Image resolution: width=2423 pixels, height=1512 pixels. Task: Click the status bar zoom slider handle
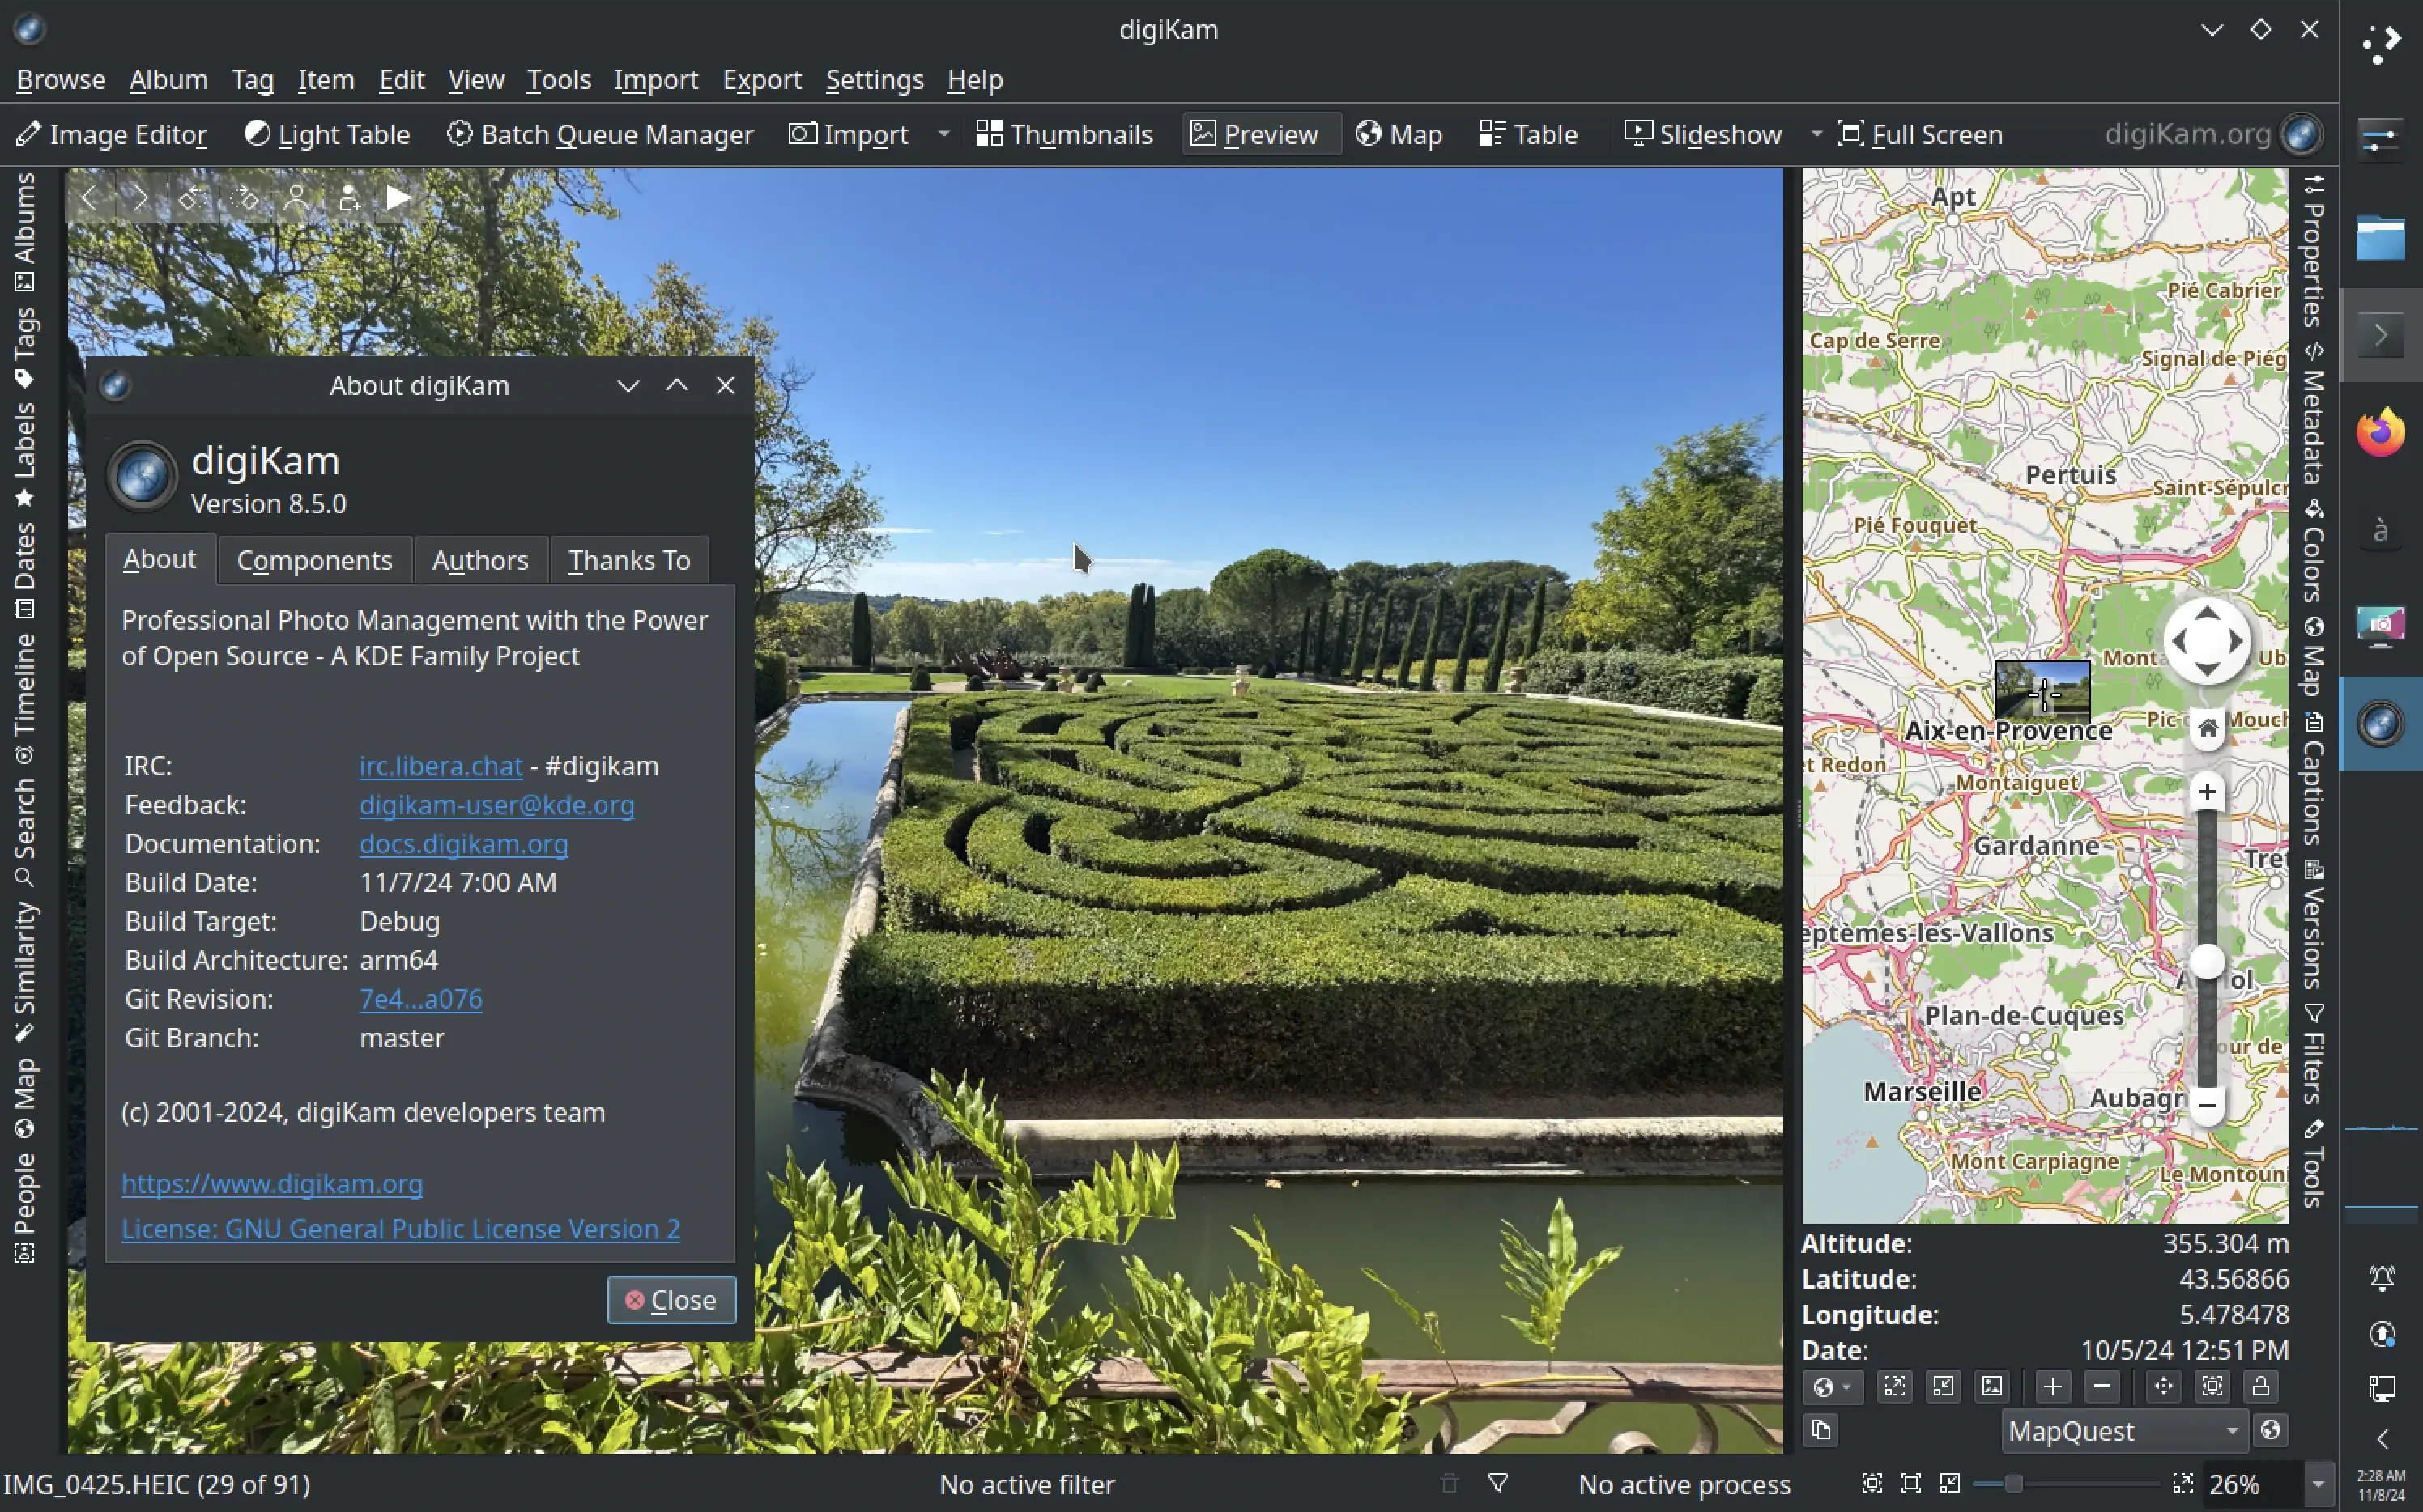2013,1484
